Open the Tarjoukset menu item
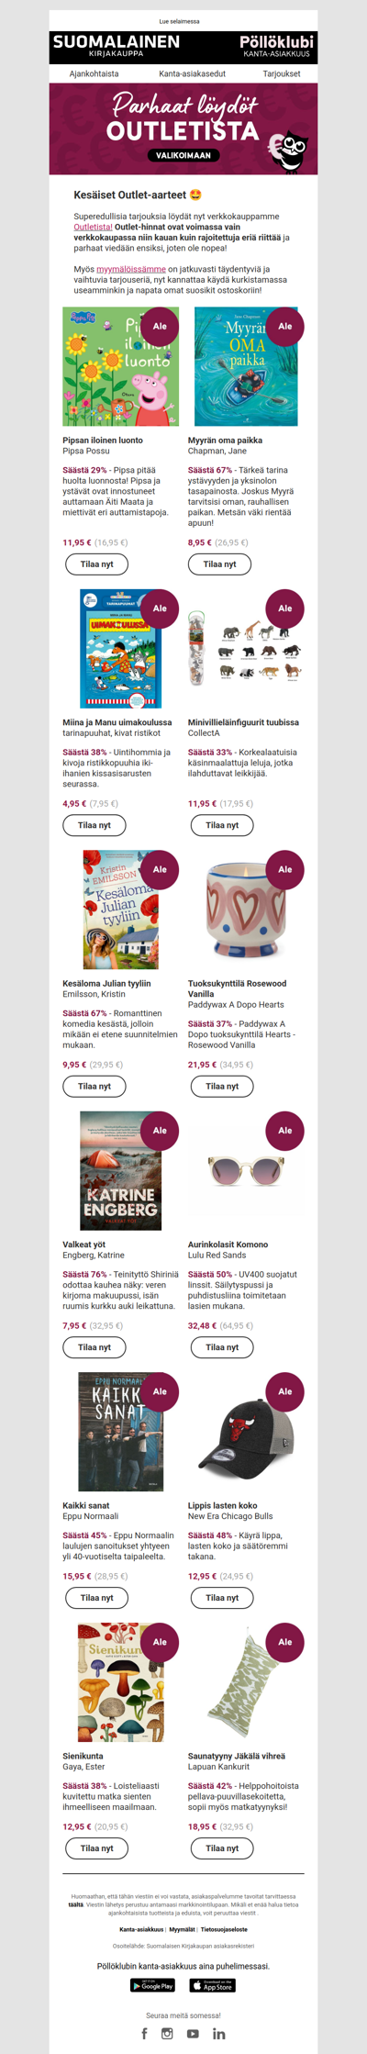367x2054 pixels. [282, 73]
